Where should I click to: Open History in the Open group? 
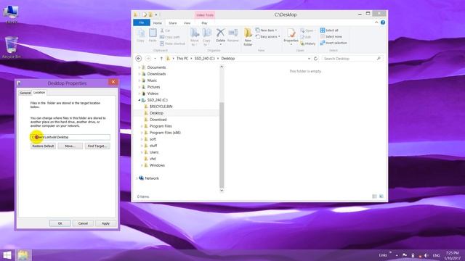(308, 43)
